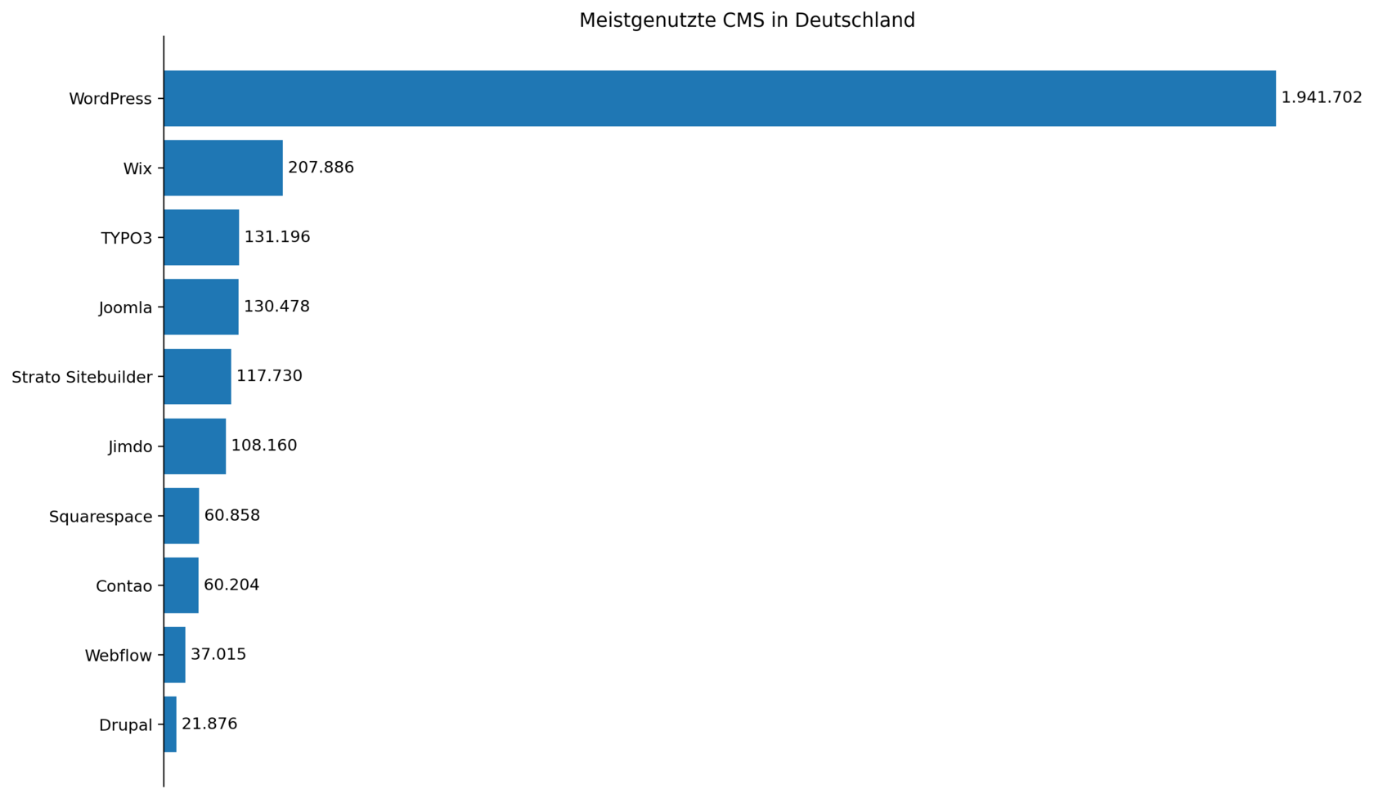Screen dimensions: 1374x798
Task: Click the value label 1.941.702
Action: (x=1322, y=98)
